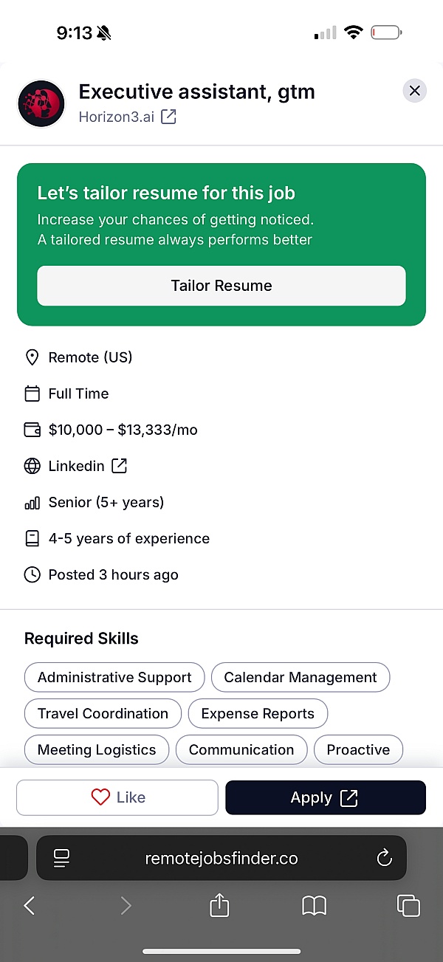Select the Administrative Support skill tag
The height and width of the screenshot is (962, 443).
114,677
